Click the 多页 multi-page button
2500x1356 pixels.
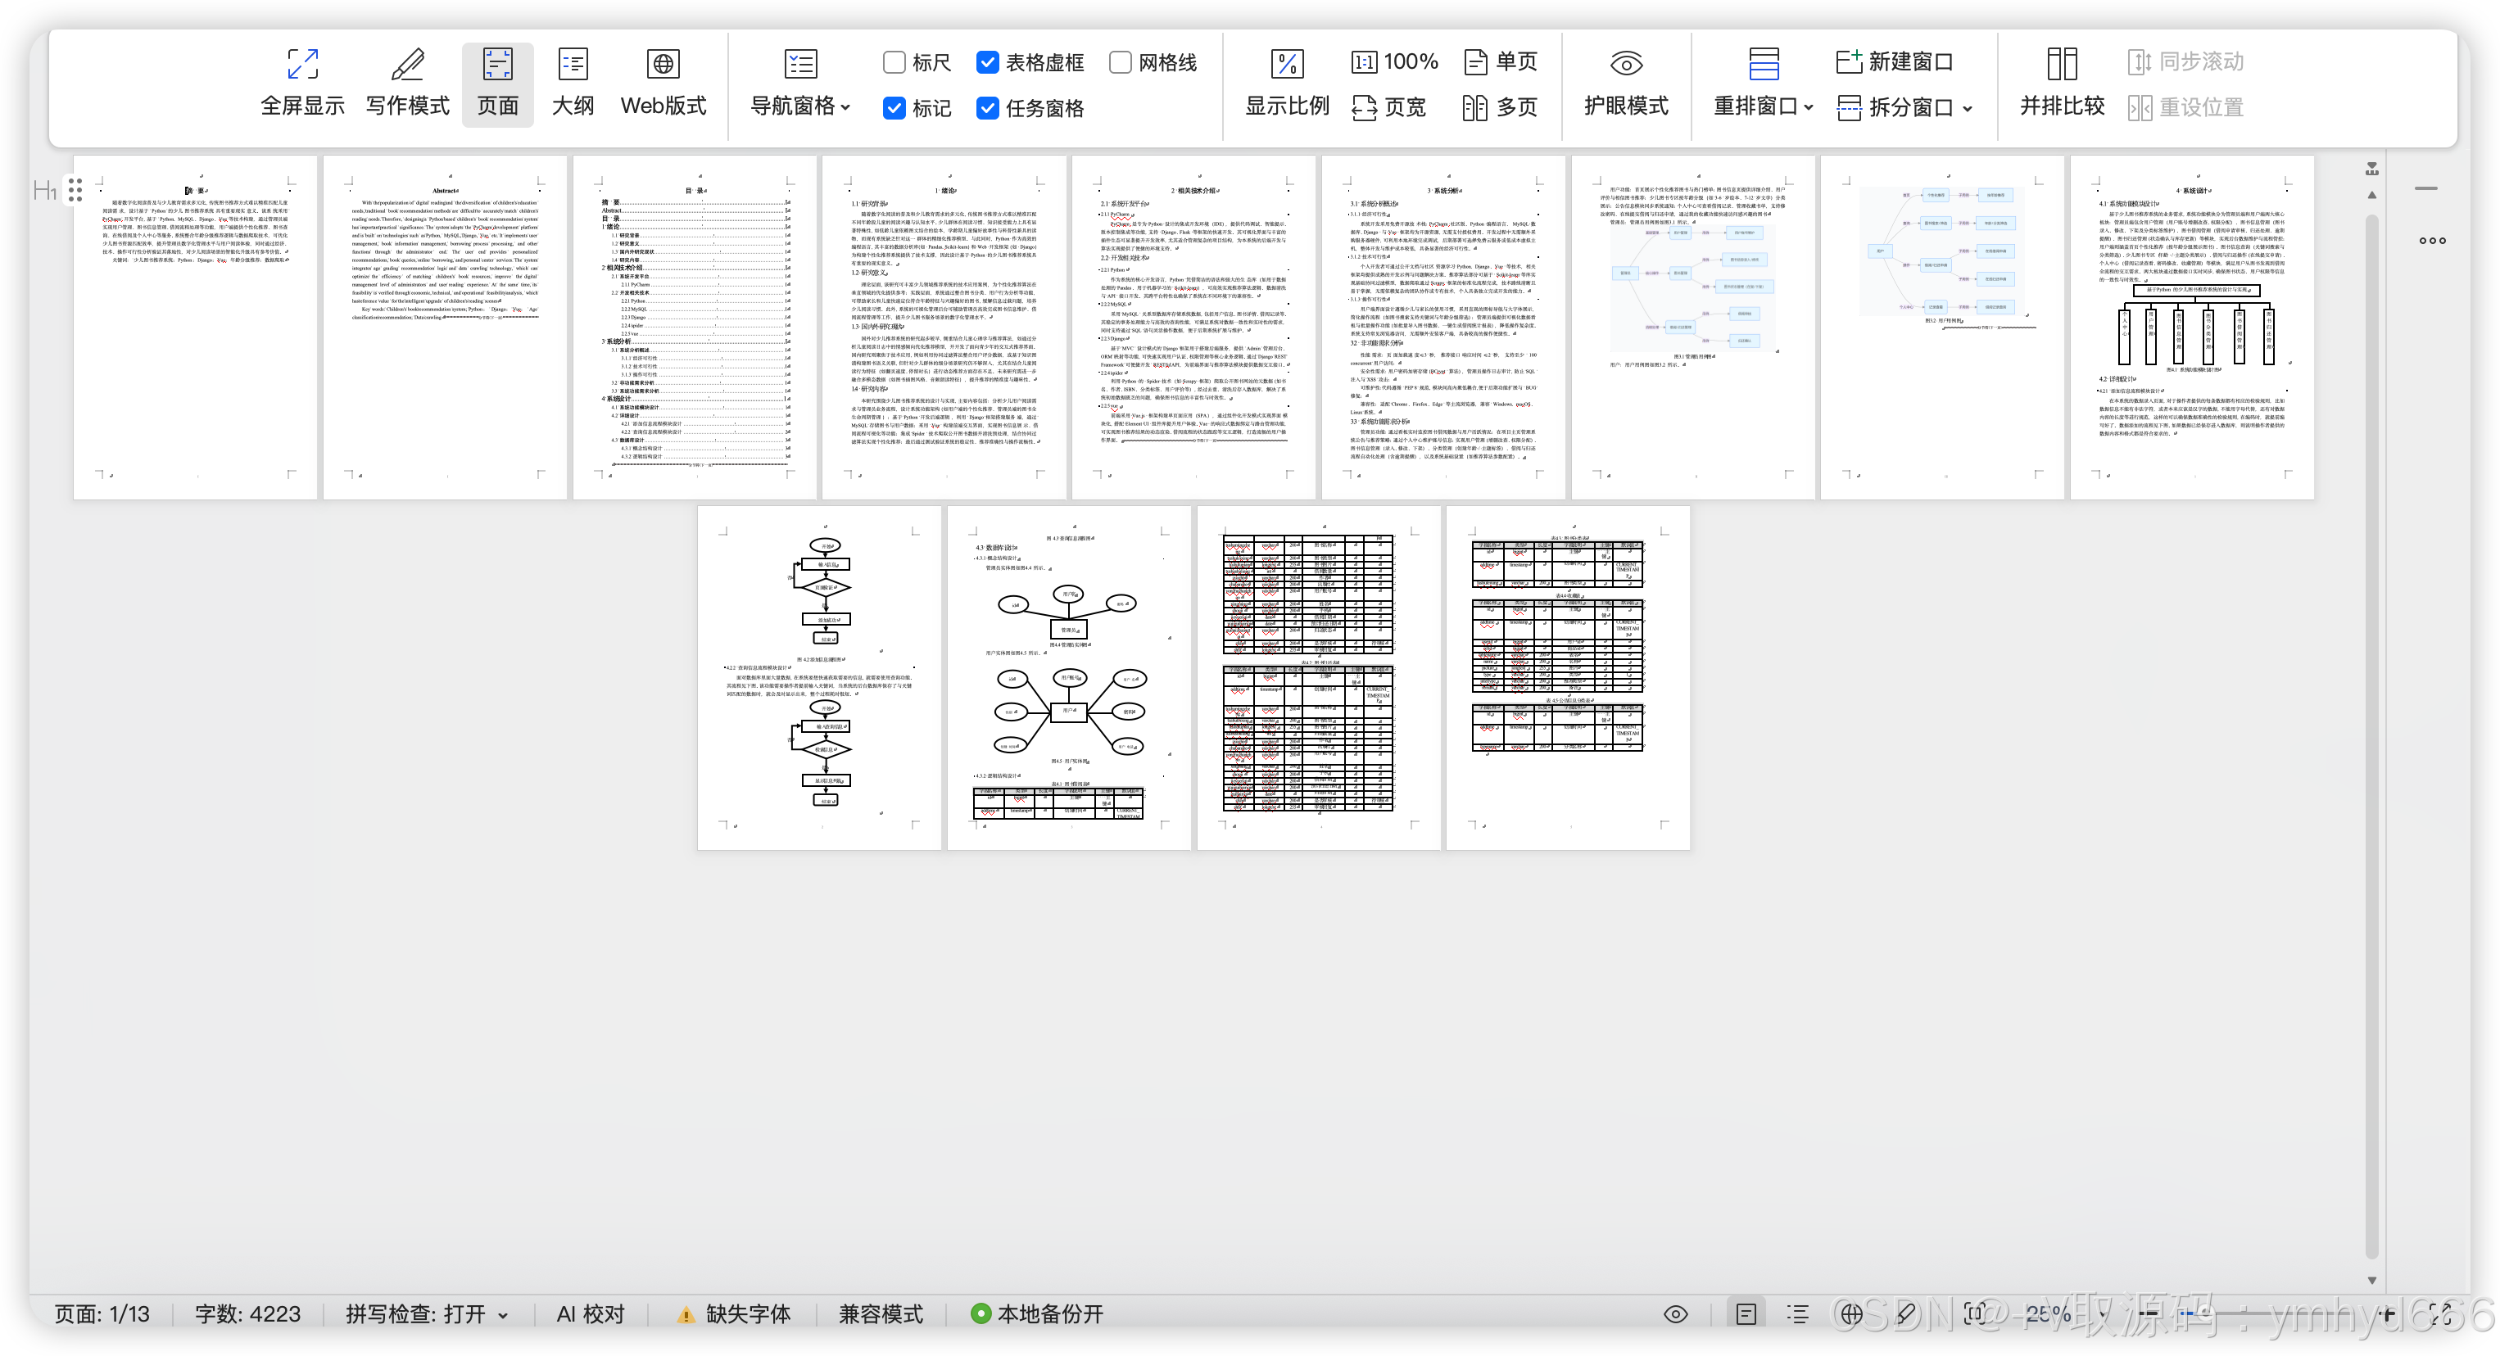tap(1499, 106)
